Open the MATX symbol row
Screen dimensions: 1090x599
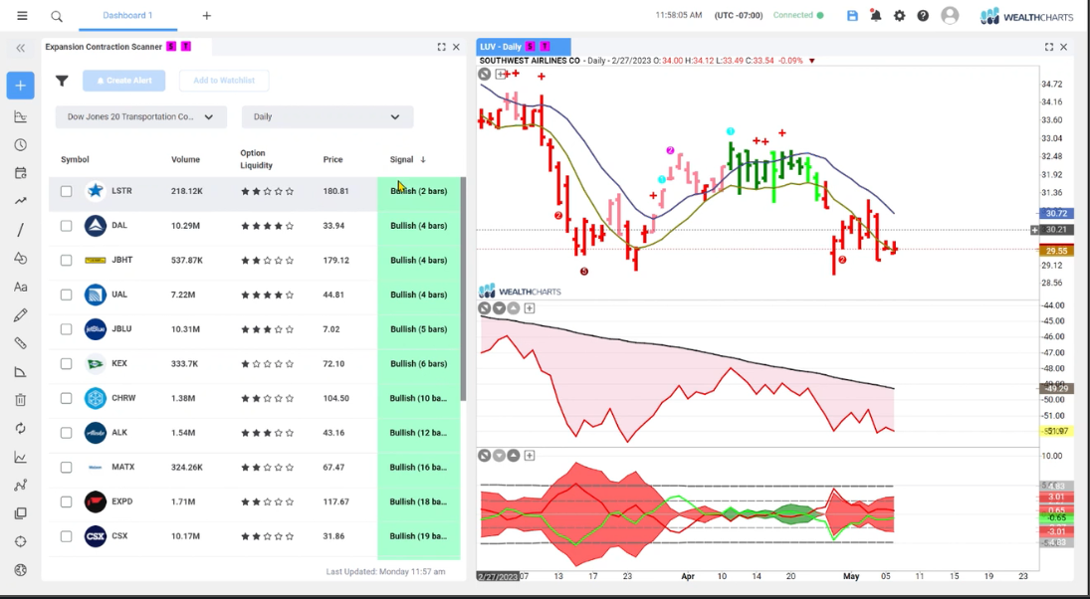point(254,468)
